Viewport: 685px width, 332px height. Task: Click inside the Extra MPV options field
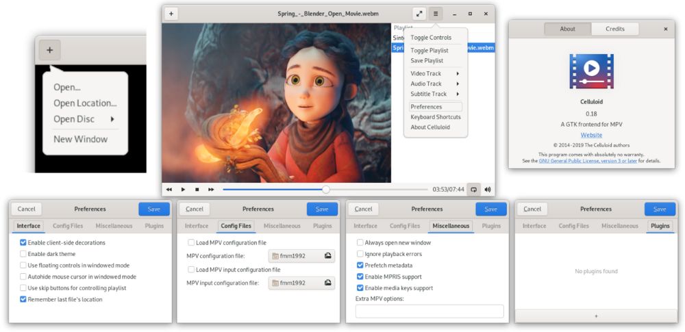coord(429,311)
